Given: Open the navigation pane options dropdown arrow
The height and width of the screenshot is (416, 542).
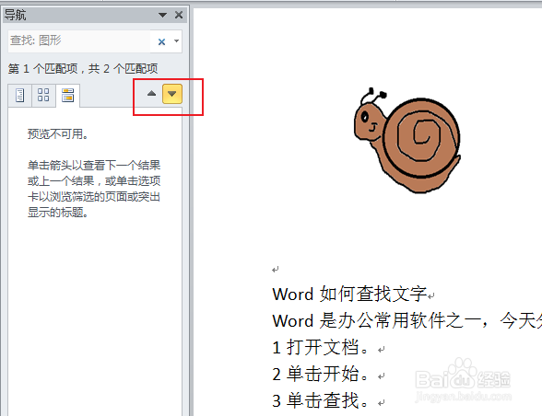Looking at the screenshot, I should (x=162, y=15).
